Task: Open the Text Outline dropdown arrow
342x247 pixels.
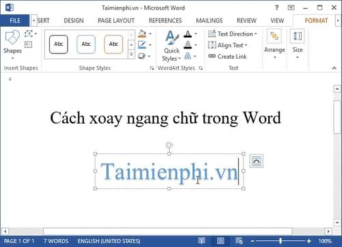Action: [196, 44]
